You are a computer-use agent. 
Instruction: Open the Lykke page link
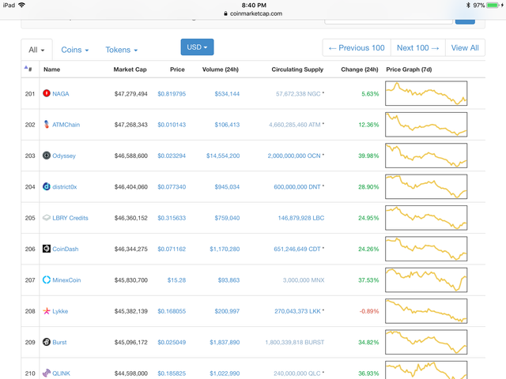pyautogui.click(x=60, y=311)
